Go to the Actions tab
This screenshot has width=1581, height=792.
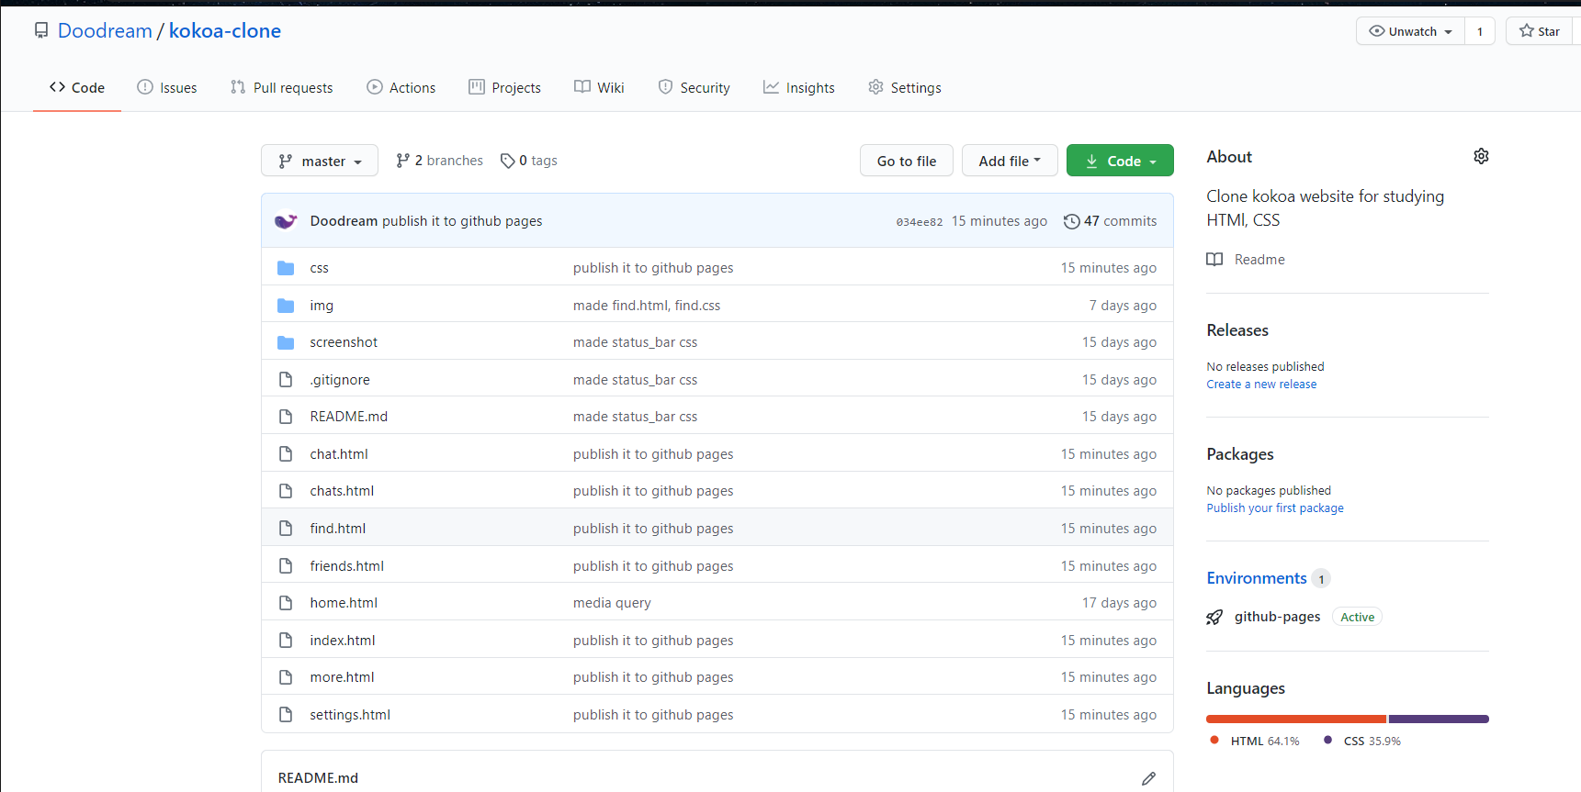point(401,88)
